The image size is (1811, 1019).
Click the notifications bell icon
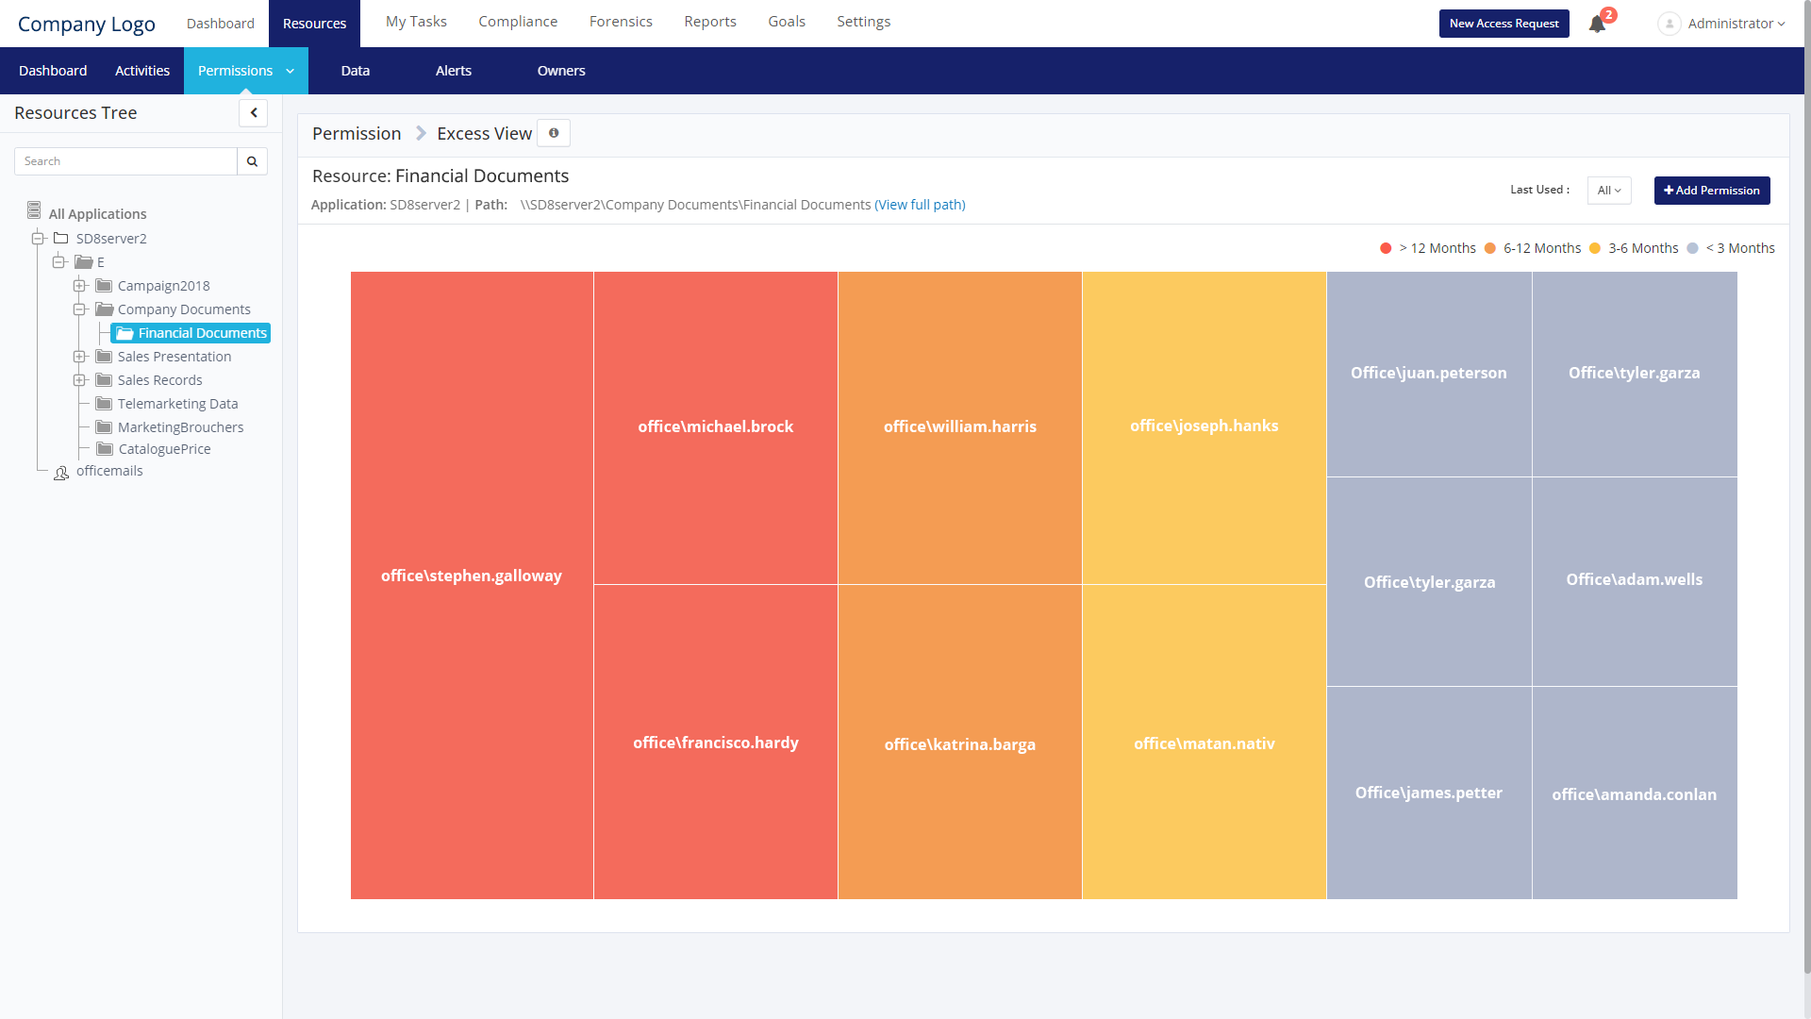coord(1596,24)
